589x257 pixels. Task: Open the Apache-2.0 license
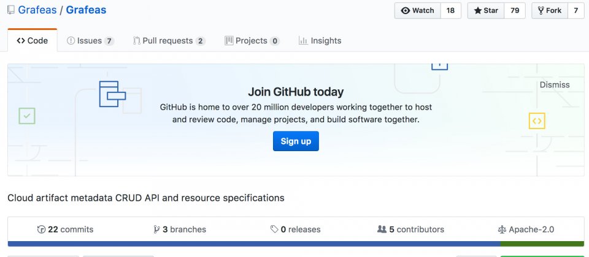pyautogui.click(x=526, y=229)
